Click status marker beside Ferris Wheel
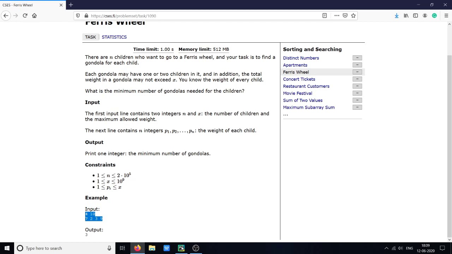The width and height of the screenshot is (452, 254). [357, 72]
